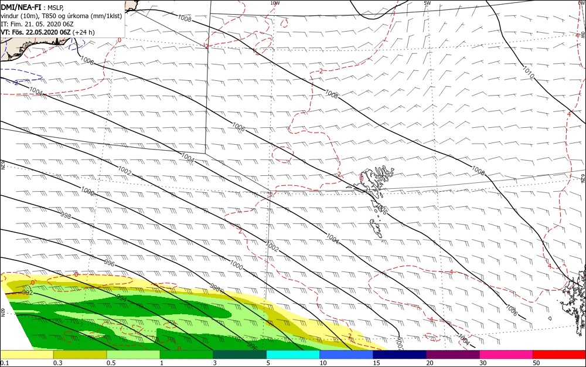The image size is (586, 367).
Task: Click the dark green 3–5 legend swatch
Action: [240, 355]
